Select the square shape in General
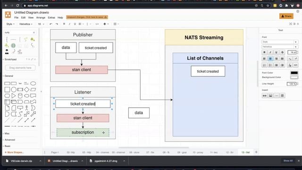This screenshot has width=302, height=170. coord(7,90)
